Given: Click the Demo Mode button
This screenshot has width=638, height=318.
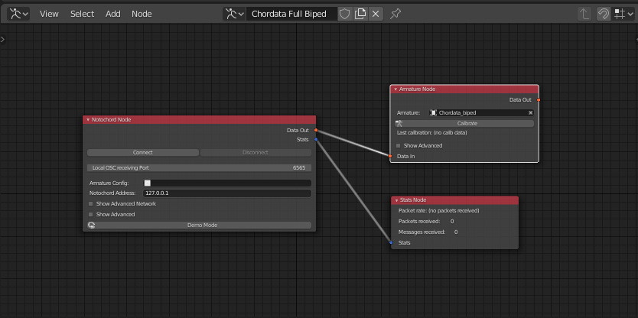Looking at the screenshot, I should [199, 225].
